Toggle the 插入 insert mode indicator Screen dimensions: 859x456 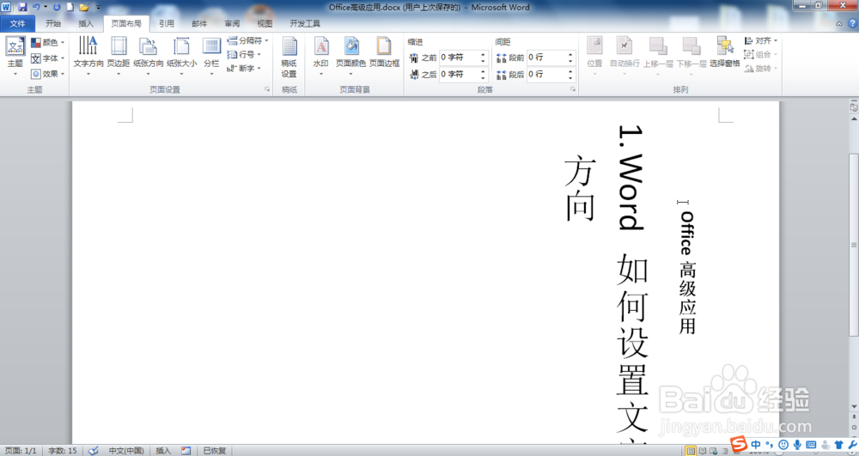pyautogui.click(x=163, y=451)
